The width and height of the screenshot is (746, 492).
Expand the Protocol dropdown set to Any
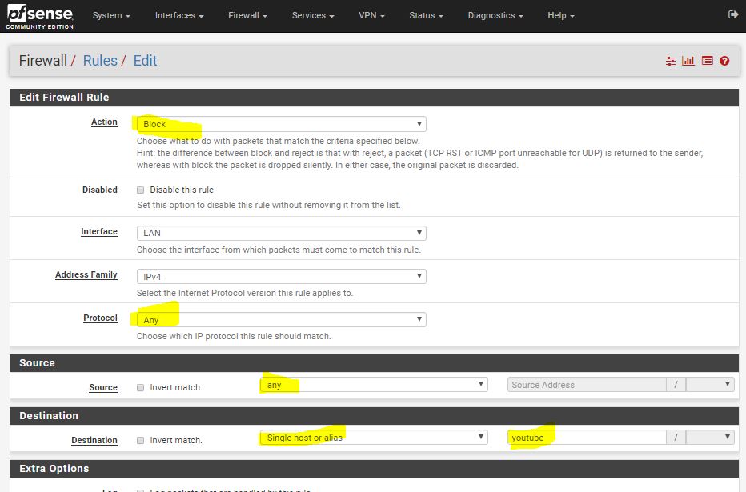pos(281,319)
